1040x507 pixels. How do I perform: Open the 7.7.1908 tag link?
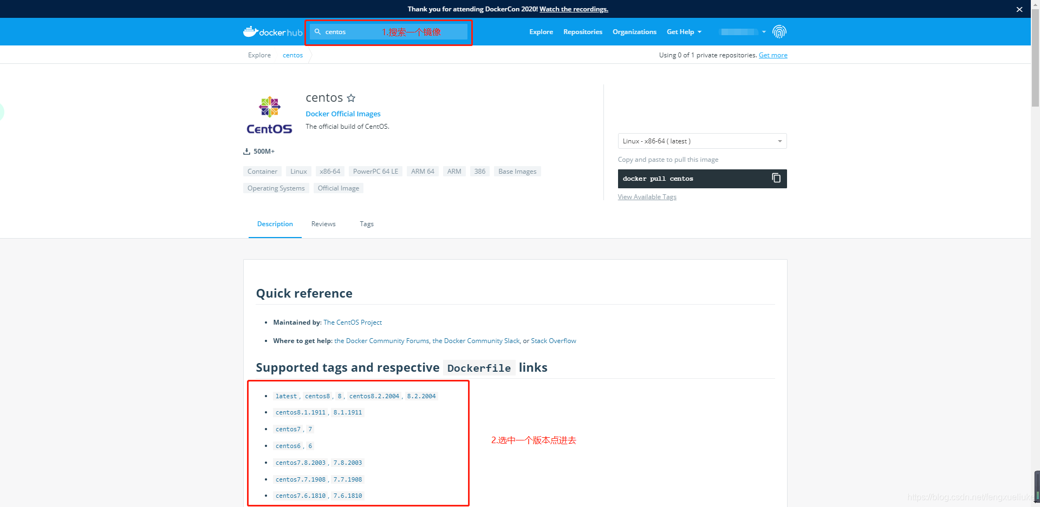[x=348, y=479]
